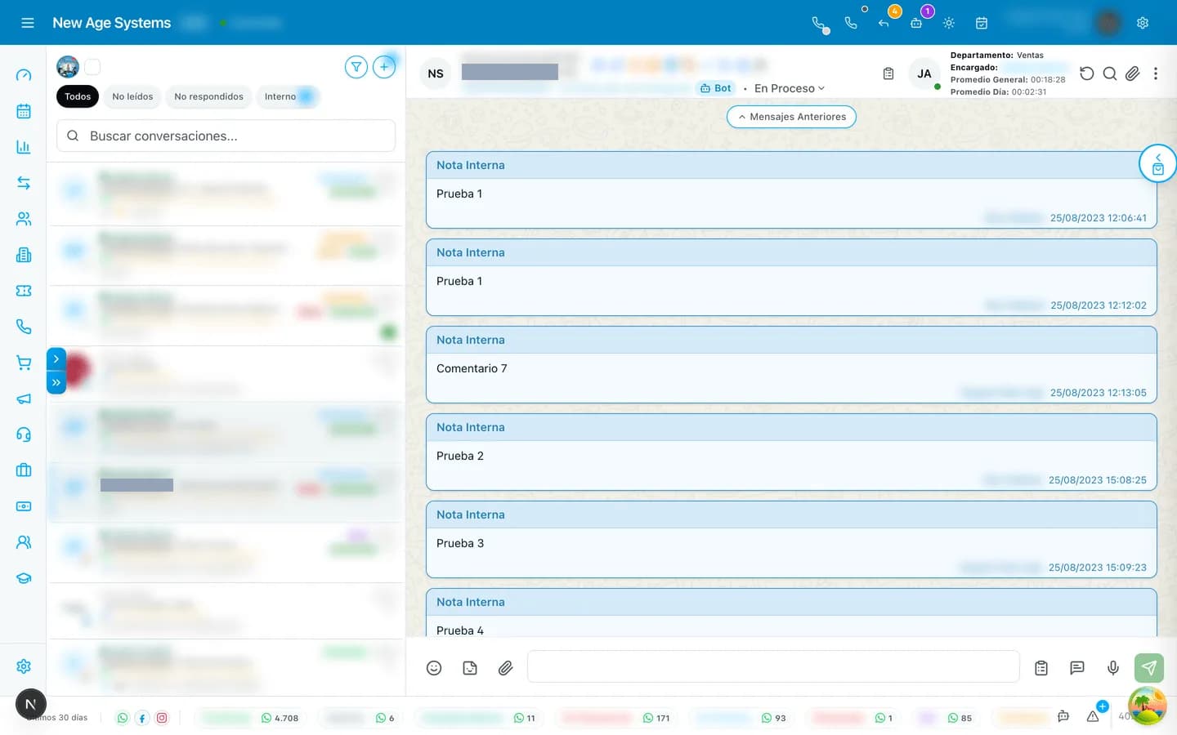Click the Prueba 2 internal note

click(x=791, y=452)
